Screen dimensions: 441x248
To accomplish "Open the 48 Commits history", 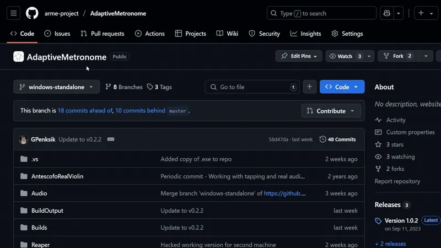I will [x=337, y=139].
